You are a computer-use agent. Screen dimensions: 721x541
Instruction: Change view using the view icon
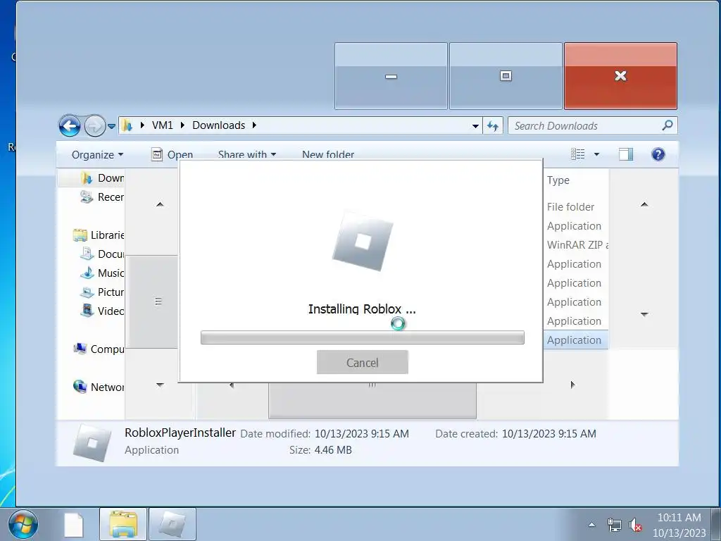(x=577, y=154)
